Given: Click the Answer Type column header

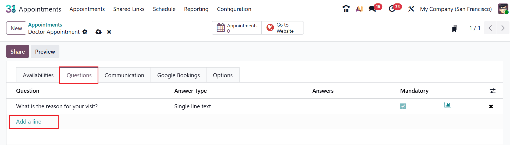Looking at the screenshot, I should click(x=191, y=91).
